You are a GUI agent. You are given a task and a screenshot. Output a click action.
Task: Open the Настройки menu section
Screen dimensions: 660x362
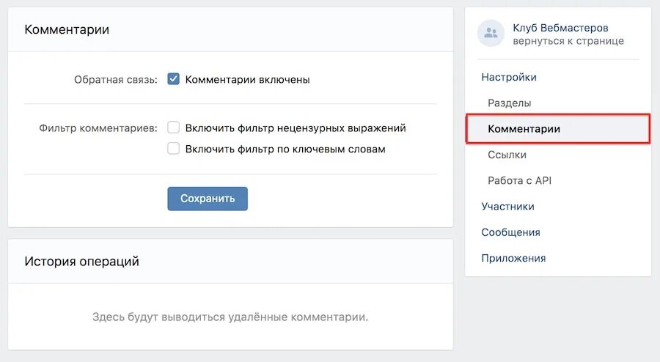pyautogui.click(x=509, y=77)
